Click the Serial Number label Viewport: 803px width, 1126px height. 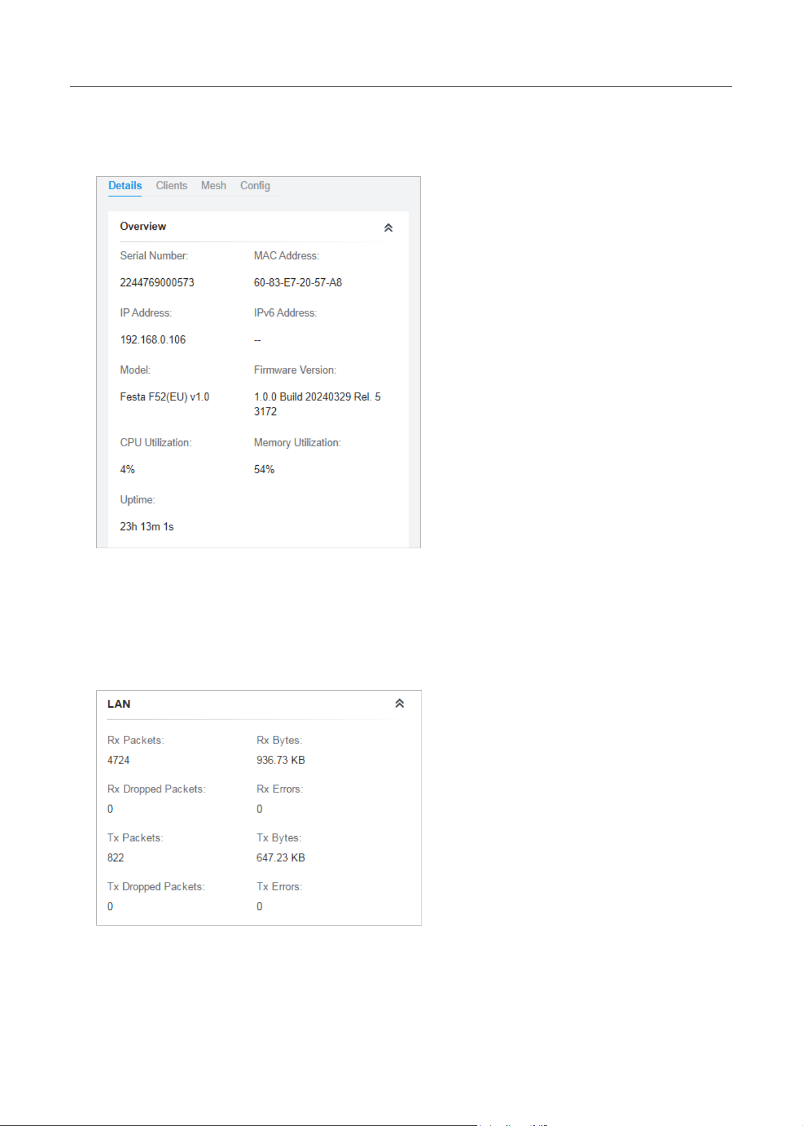(x=154, y=256)
